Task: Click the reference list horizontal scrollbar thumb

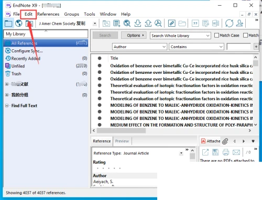Action: pyautogui.click(x=121, y=130)
